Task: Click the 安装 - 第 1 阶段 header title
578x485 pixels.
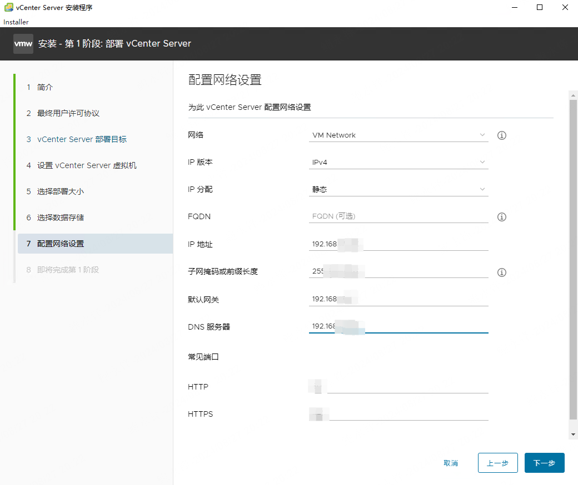Action: (114, 44)
